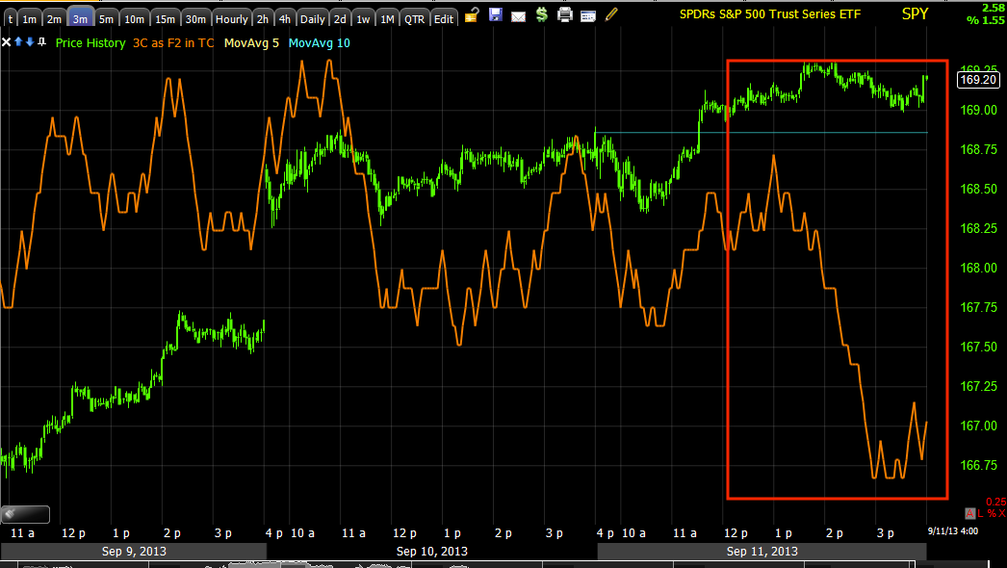Email the chart using envelope icon
Viewport: 1007px width, 568px height.
click(518, 16)
